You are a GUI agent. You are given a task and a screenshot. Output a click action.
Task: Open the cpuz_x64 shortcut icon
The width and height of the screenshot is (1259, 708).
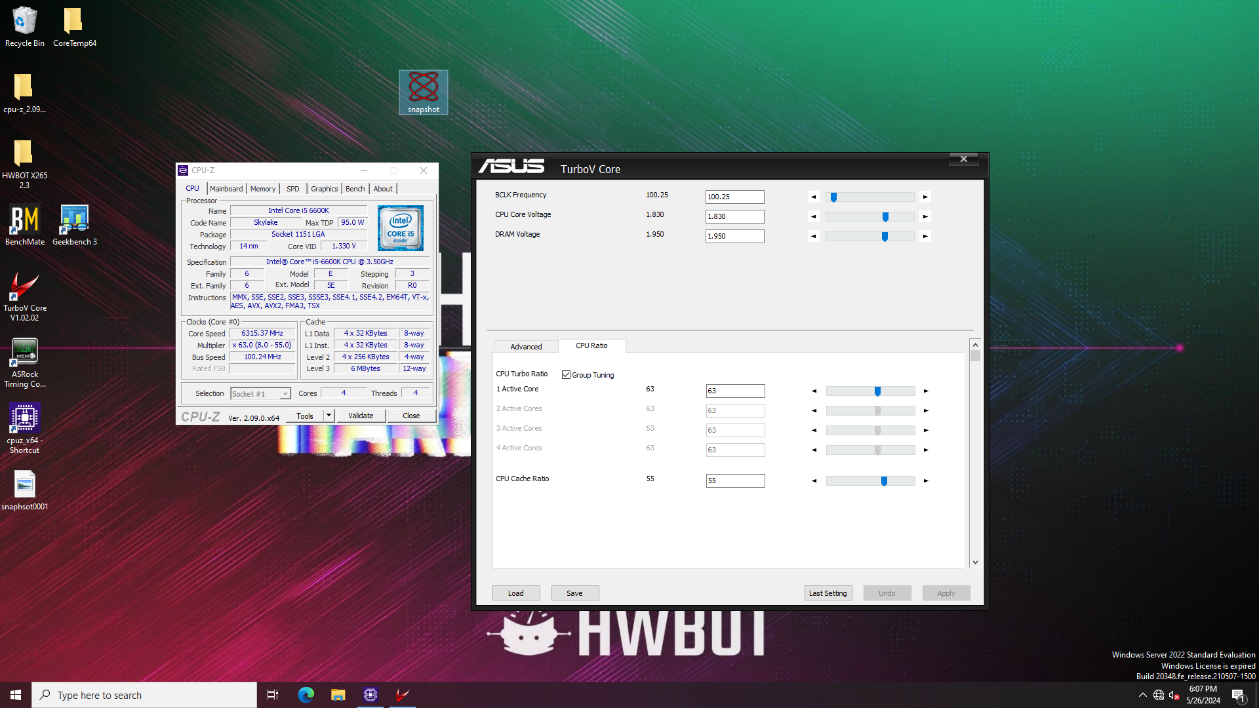coord(25,429)
